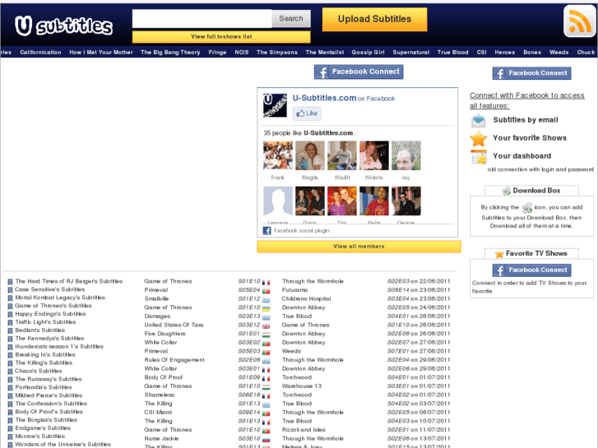Open The Hard Times of RJ Berger's Subtitles
Viewport: 598px width, 448px height.
point(68,281)
